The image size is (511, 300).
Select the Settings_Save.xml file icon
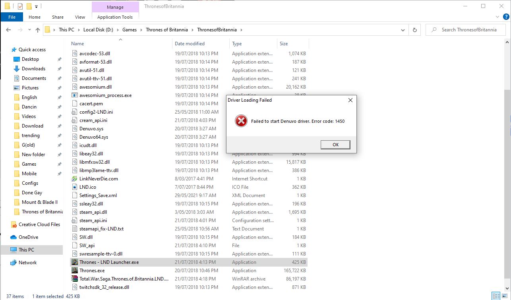pos(74,195)
